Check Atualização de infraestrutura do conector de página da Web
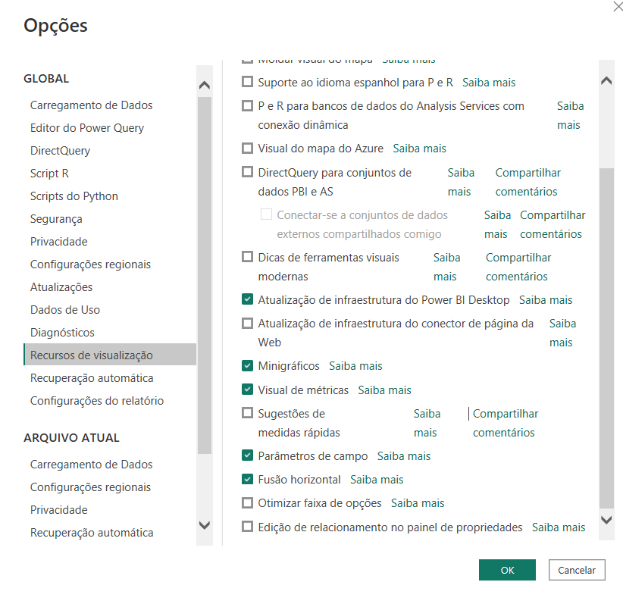Viewport: 623px width, 604px height. coord(247,323)
